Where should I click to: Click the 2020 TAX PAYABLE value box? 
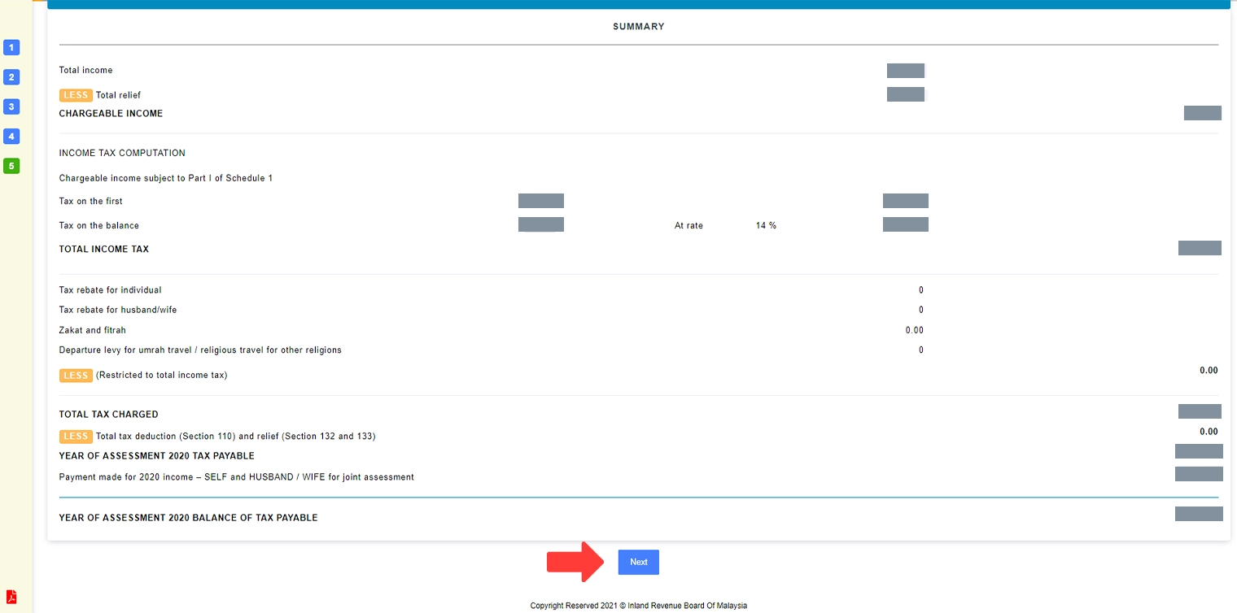point(1199,450)
